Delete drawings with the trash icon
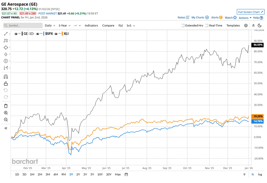The image size is (267, 183). pyautogui.click(x=6, y=106)
